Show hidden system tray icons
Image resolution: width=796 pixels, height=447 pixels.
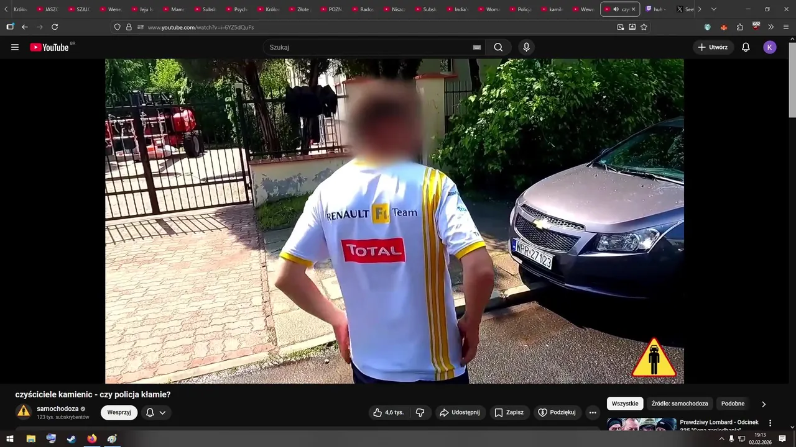tap(721, 439)
